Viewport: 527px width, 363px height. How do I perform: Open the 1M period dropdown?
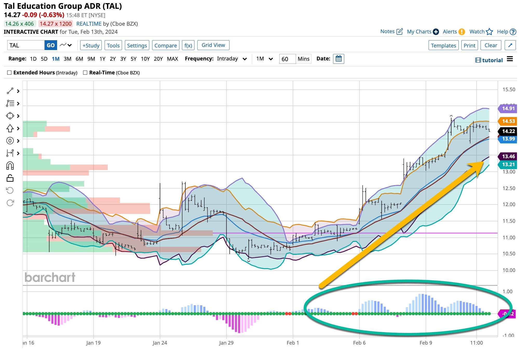[264, 59]
